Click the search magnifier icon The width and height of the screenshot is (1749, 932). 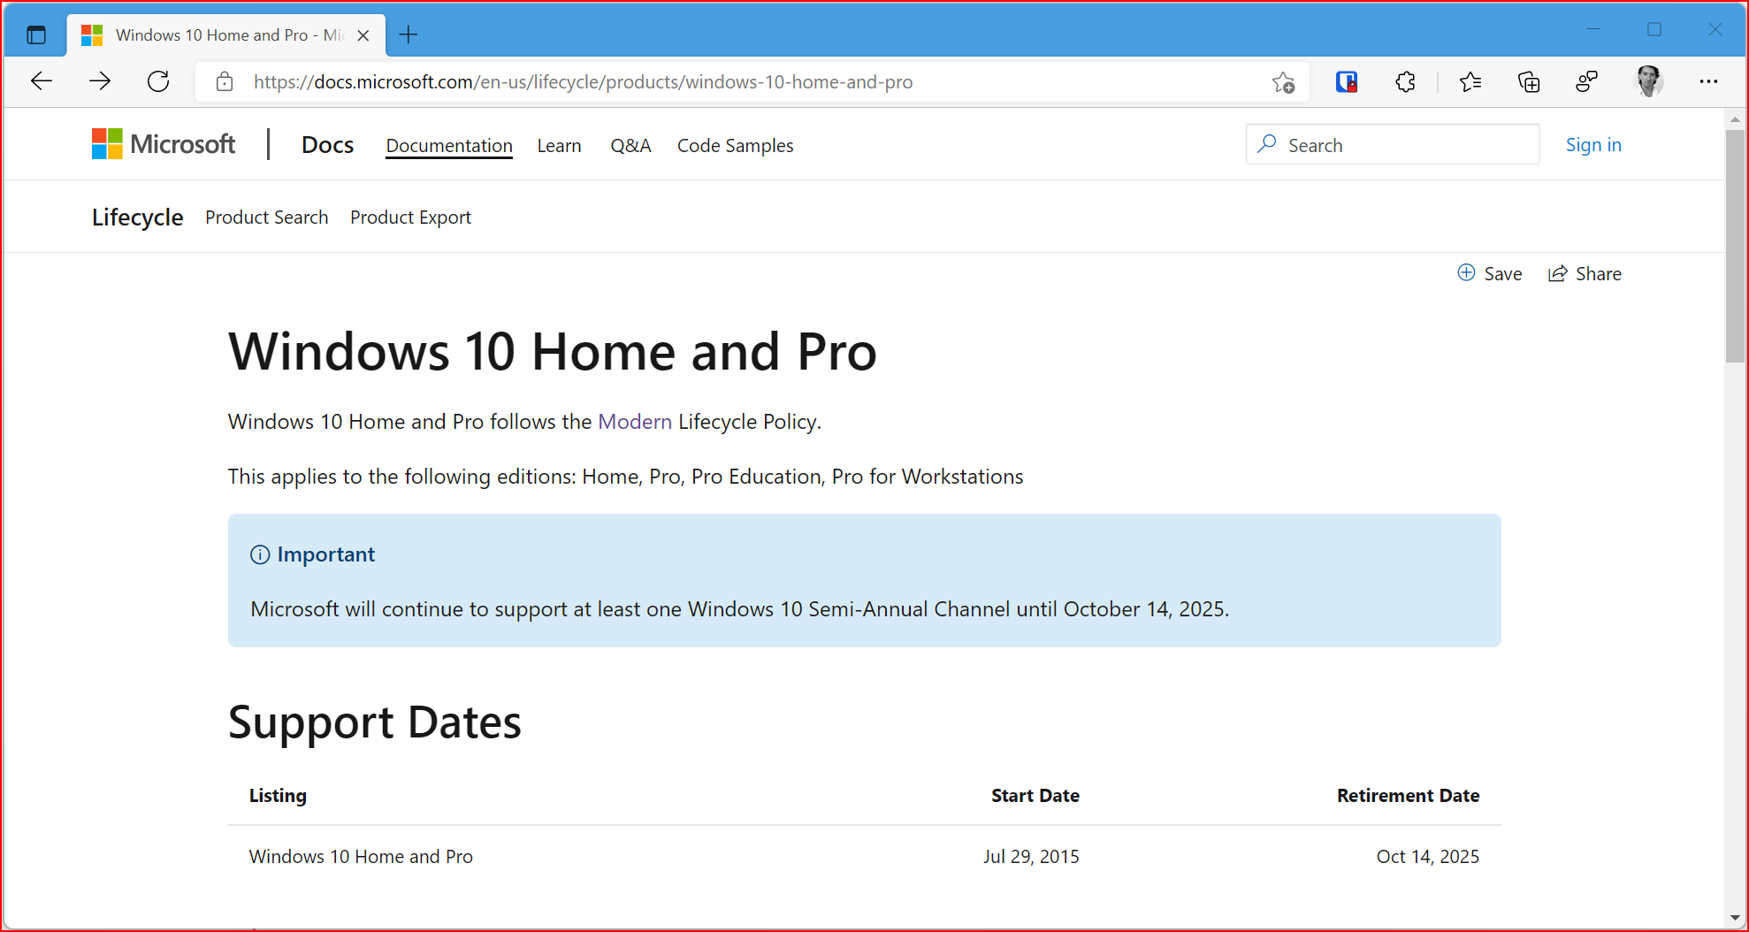coord(1267,143)
